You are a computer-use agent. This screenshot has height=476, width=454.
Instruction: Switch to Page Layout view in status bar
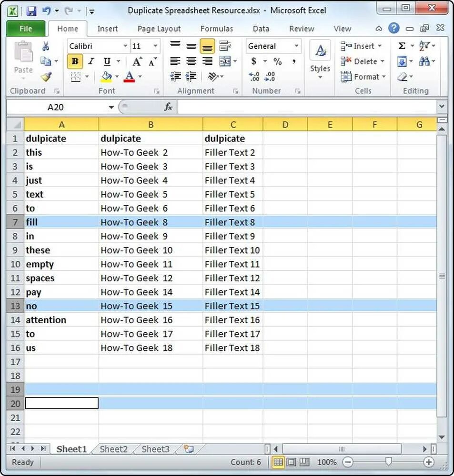click(291, 462)
